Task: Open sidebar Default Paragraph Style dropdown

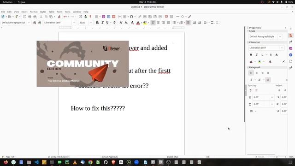Action: point(280,36)
